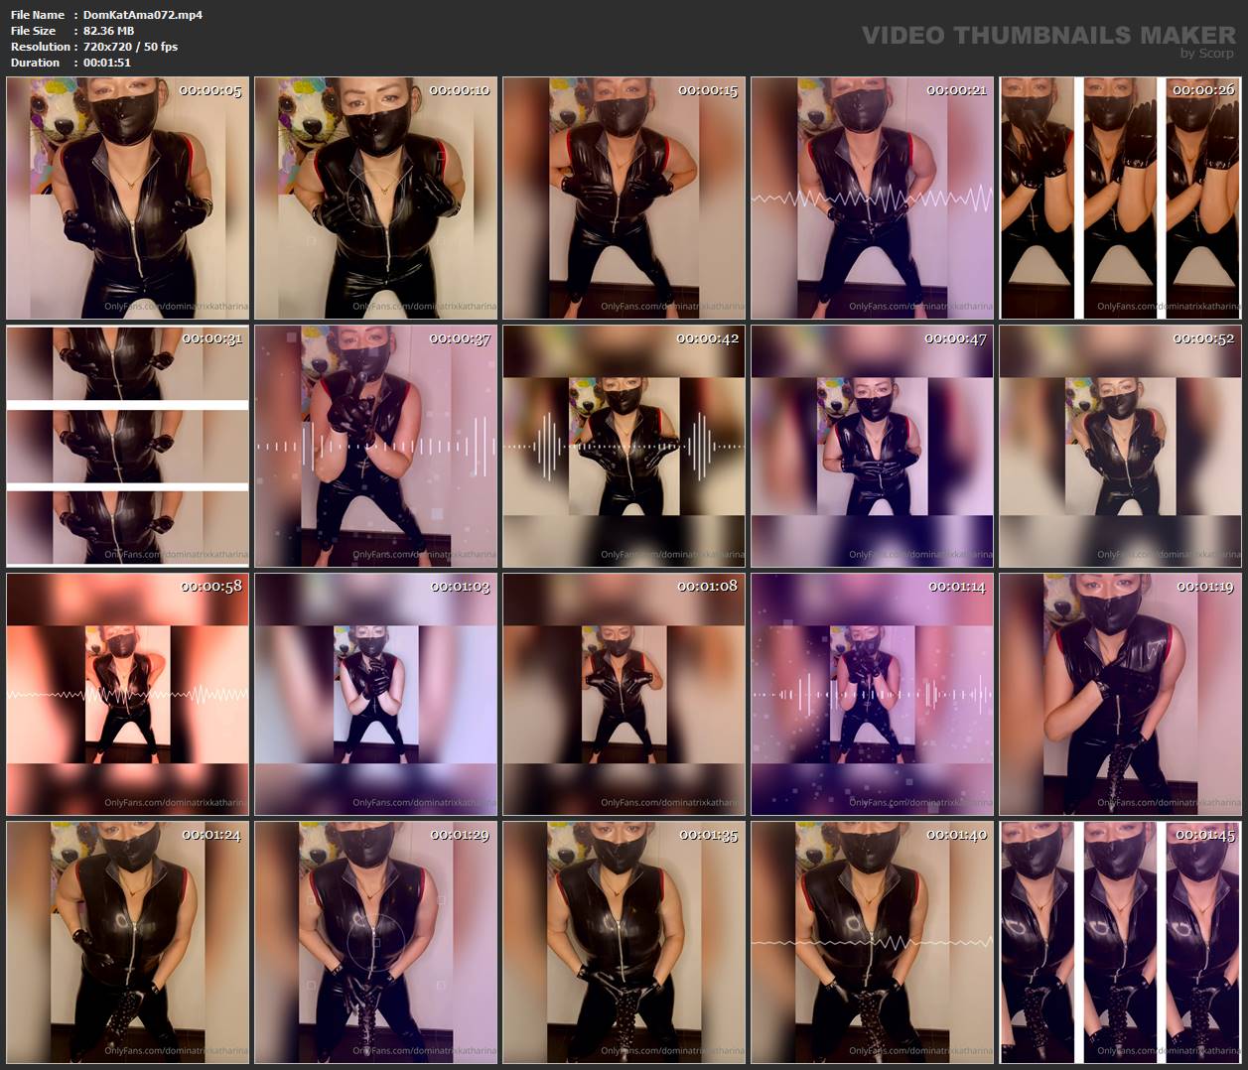The width and height of the screenshot is (1248, 1070).
Task: Open the thumbnail stamped 00:00:05
Action: (127, 199)
